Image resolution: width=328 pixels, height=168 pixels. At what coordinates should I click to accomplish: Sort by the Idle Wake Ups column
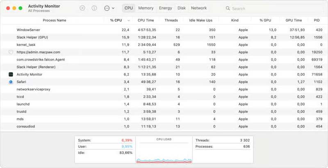[201, 20]
